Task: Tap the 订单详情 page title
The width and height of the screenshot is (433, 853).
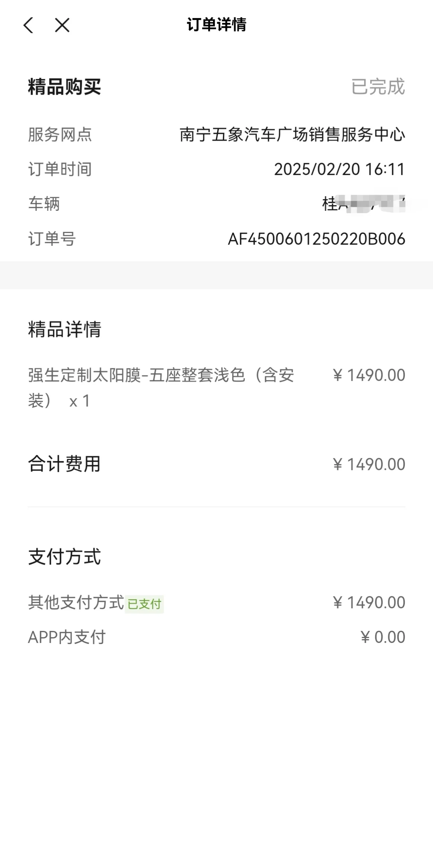Action: click(x=216, y=25)
